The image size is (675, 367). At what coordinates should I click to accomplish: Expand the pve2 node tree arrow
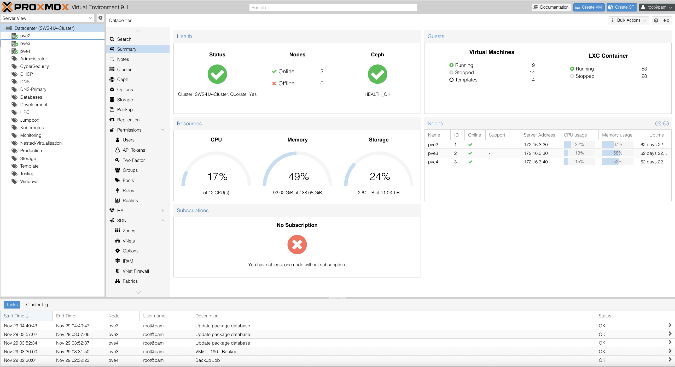[x=9, y=36]
